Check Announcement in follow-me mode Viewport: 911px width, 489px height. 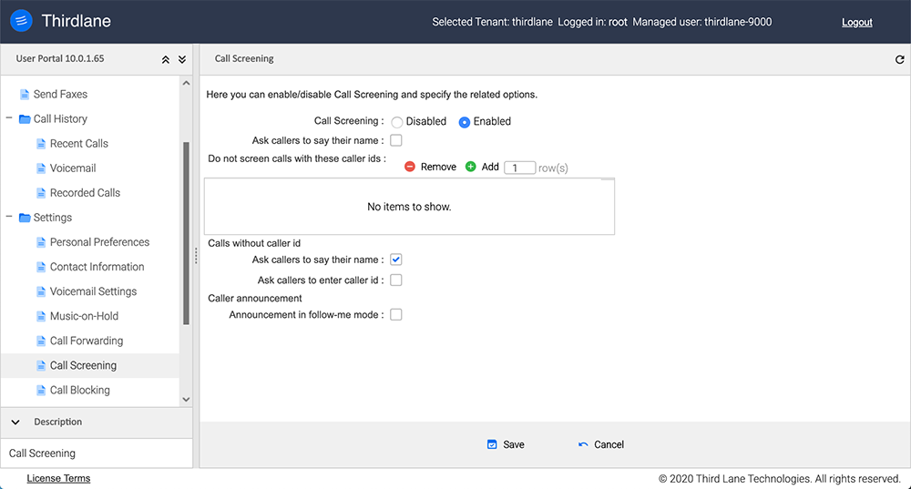pos(396,315)
